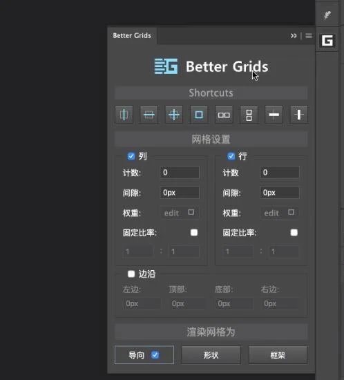Screen dimensions: 344x380
Task: Toggle the row 权重 edit checkbox
Action: (x=292, y=212)
